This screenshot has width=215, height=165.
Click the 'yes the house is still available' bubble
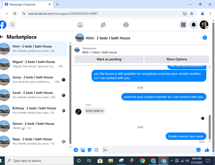(x=149, y=76)
